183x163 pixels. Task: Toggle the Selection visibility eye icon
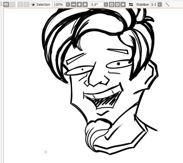pyautogui.click(x=33, y=5)
